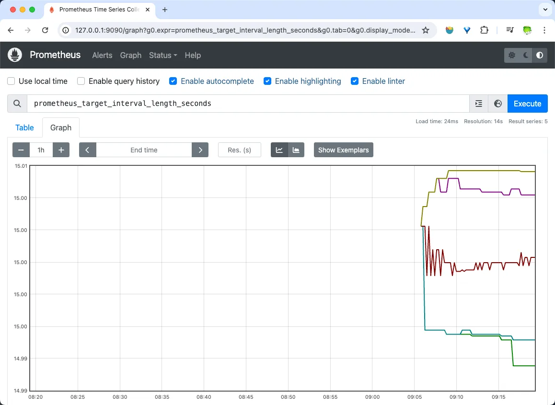This screenshot has height=405, width=555.
Task: Click the Show Exemplars button
Action: point(343,150)
